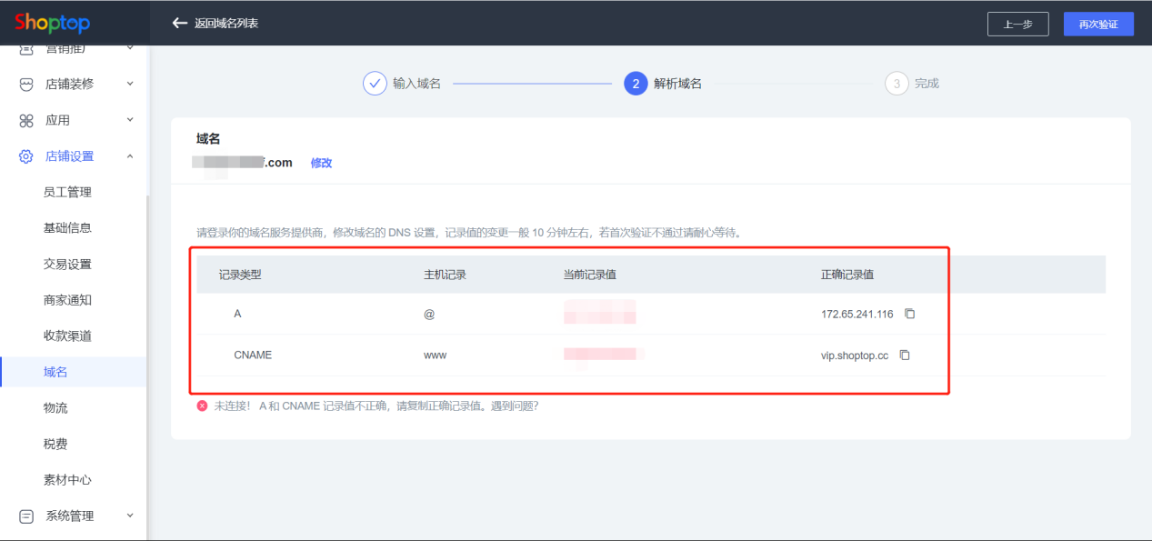Open 收款渠道 settings page
This screenshot has width=1152, height=541.
[67, 336]
